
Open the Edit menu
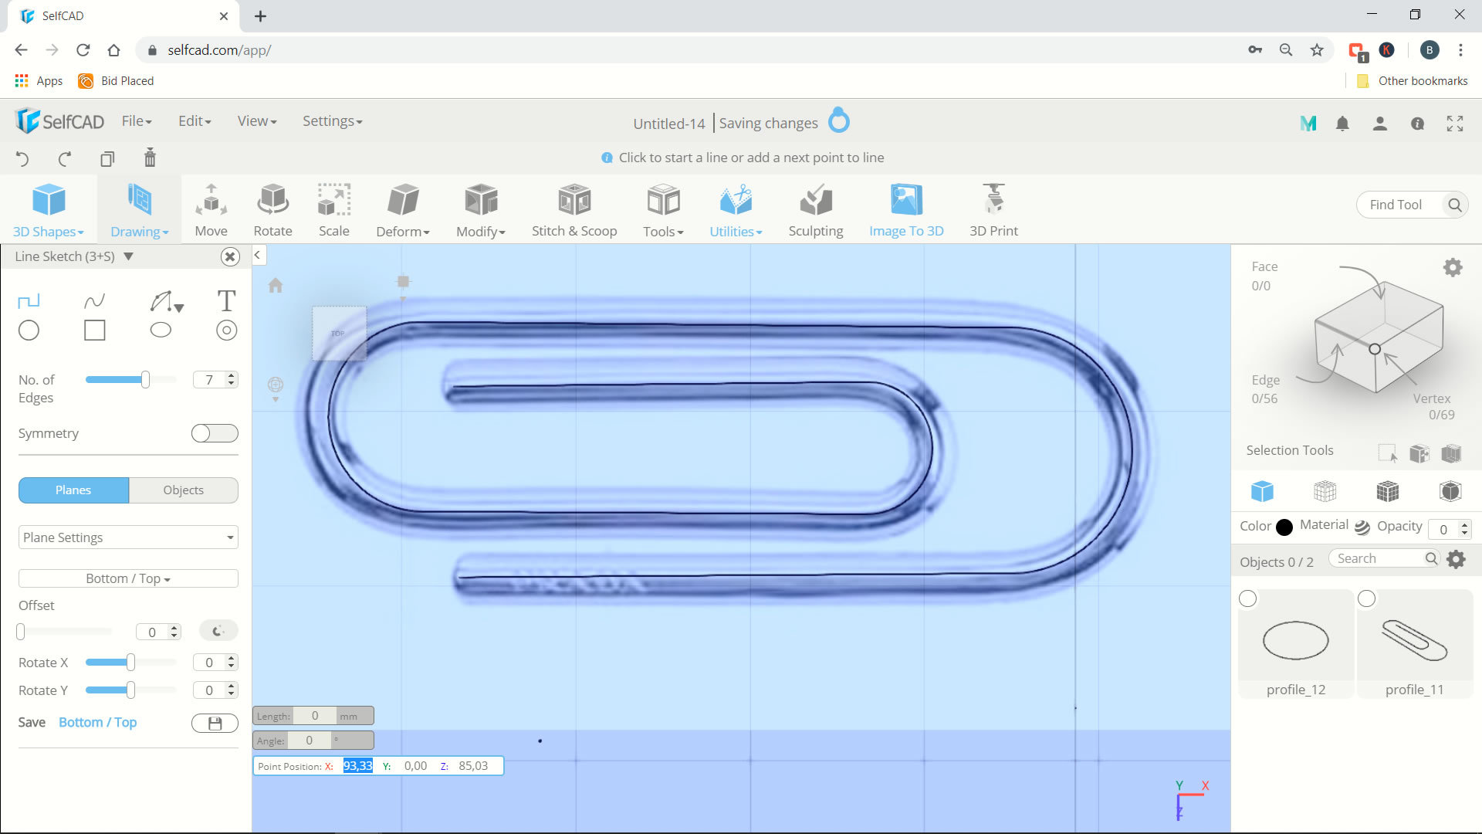coord(195,120)
